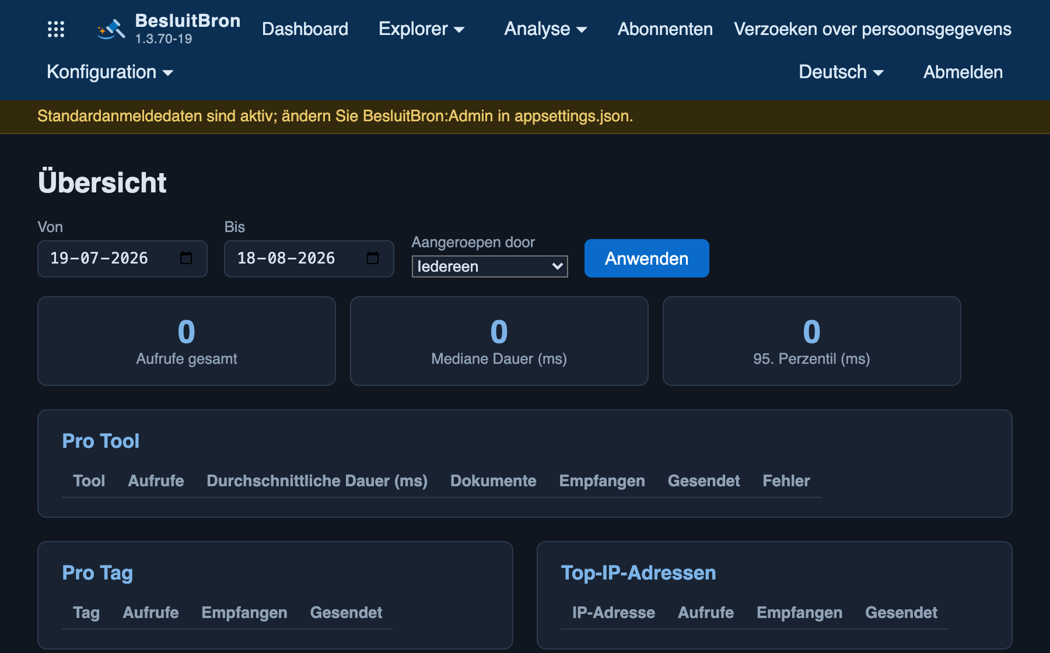Expand the Analyse menu
1050x653 pixels.
point(545,29)
